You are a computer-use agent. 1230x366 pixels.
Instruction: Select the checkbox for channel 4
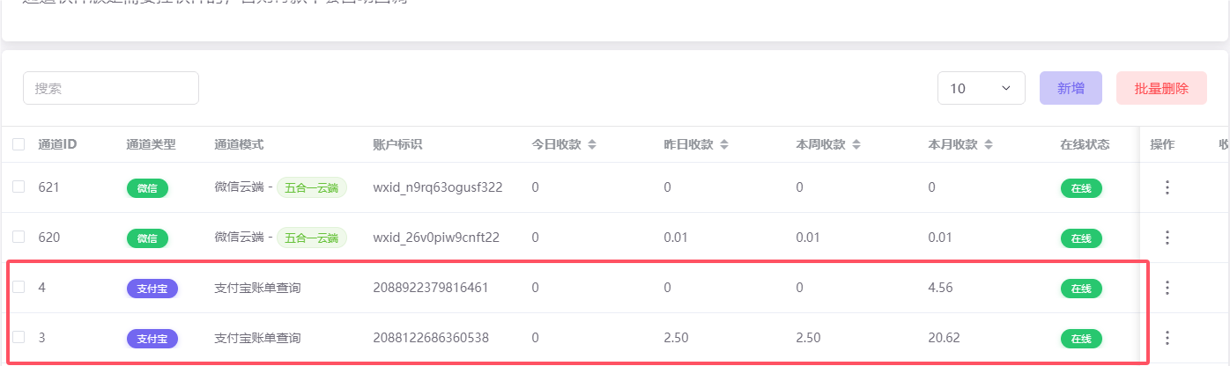point(19,287)
